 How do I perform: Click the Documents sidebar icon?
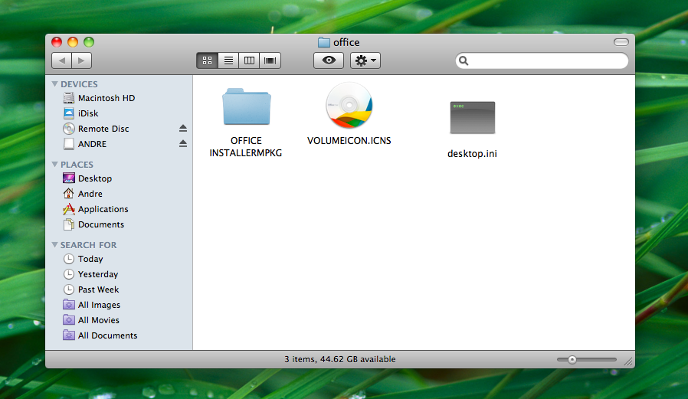point(68,224)
